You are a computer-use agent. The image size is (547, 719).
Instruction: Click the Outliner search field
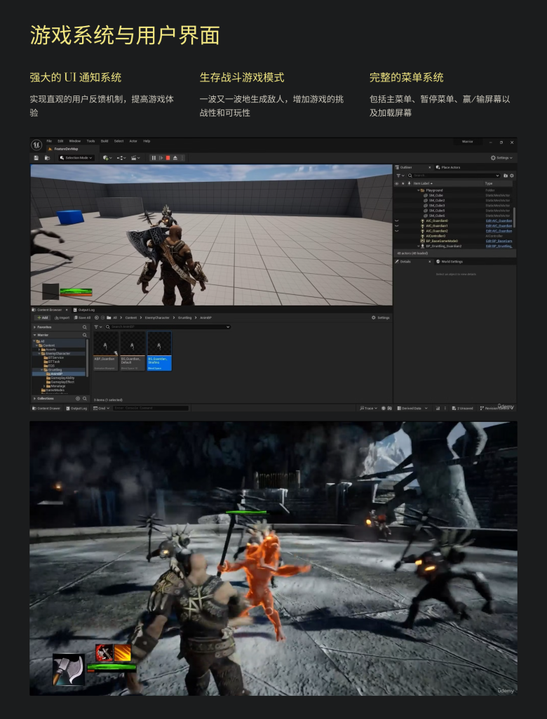point(454,176)
